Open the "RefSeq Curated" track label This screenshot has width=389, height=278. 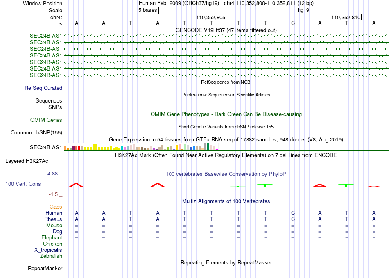coord(43,88)
